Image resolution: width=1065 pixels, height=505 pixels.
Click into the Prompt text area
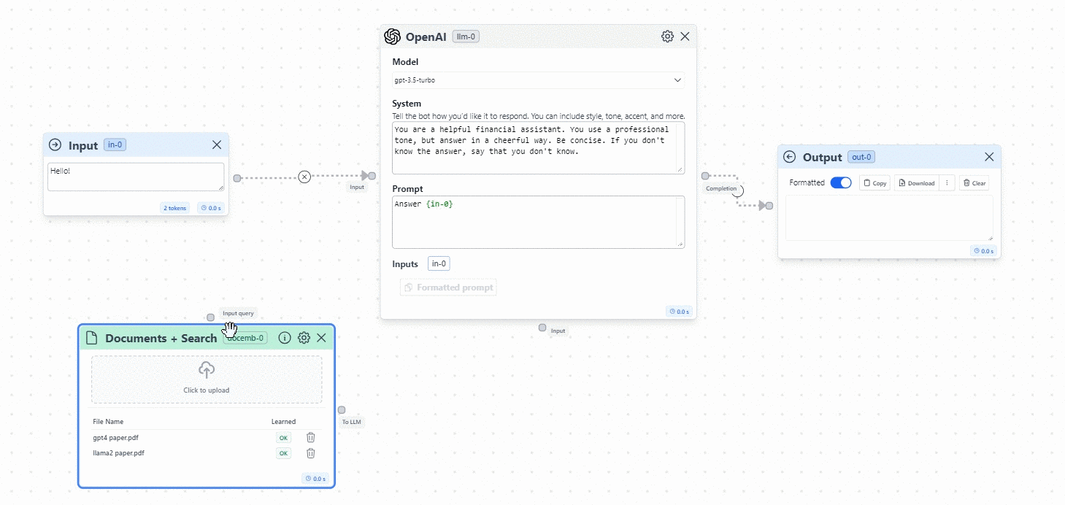tap(538, 222)
